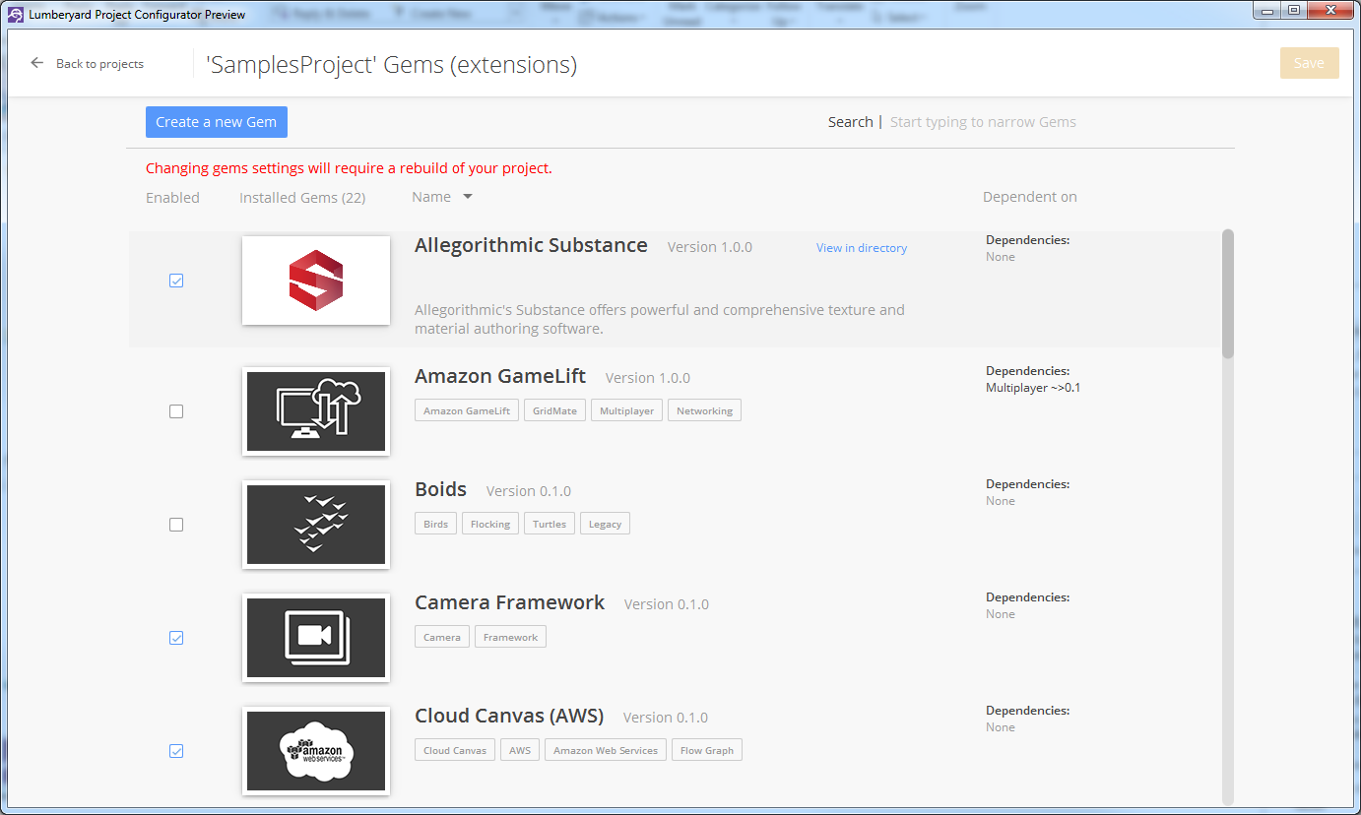Screen dimensions: 1361x815
Task: Click the Camera tag under Camera Framework
Action: coord(442,637)
